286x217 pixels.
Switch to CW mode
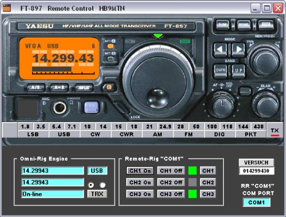95,134
